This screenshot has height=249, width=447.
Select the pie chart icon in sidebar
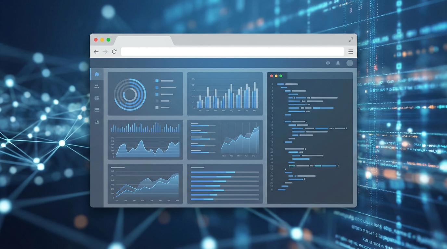pos(97,98)
